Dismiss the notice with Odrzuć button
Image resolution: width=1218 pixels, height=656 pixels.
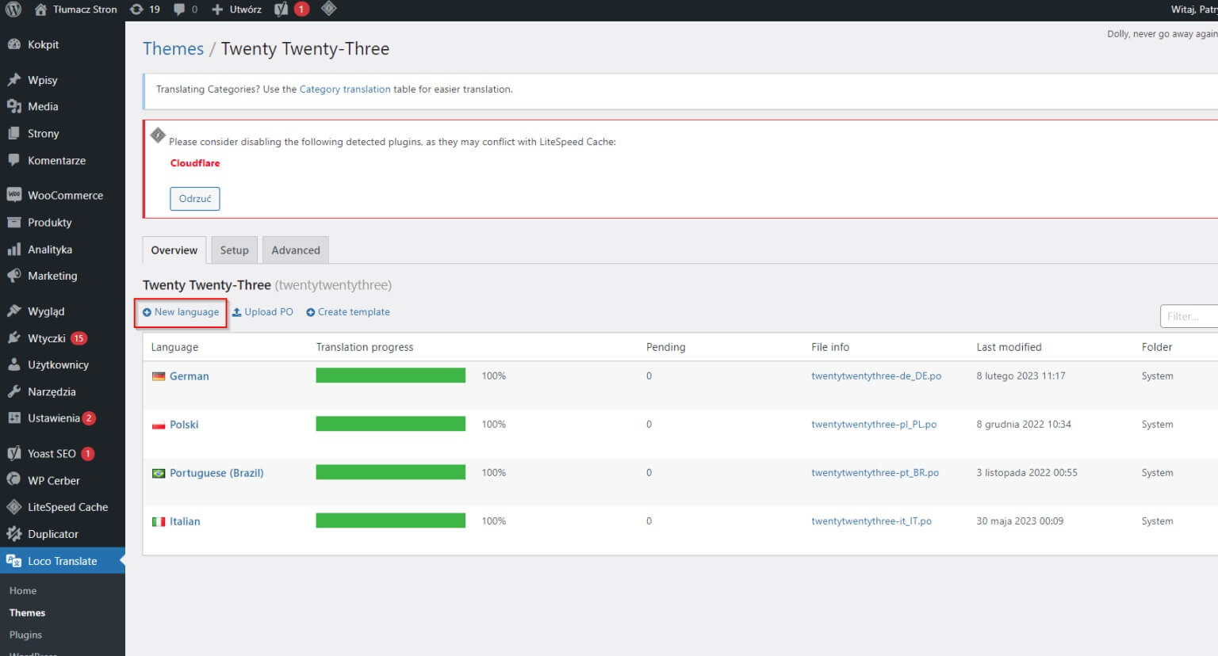195,198
